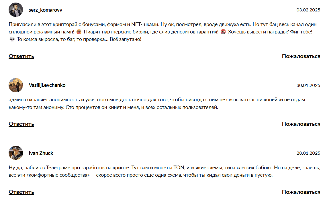Click the 30.01.2025 comment date
This screenshot has height=201, width=325.
point(308,85)
